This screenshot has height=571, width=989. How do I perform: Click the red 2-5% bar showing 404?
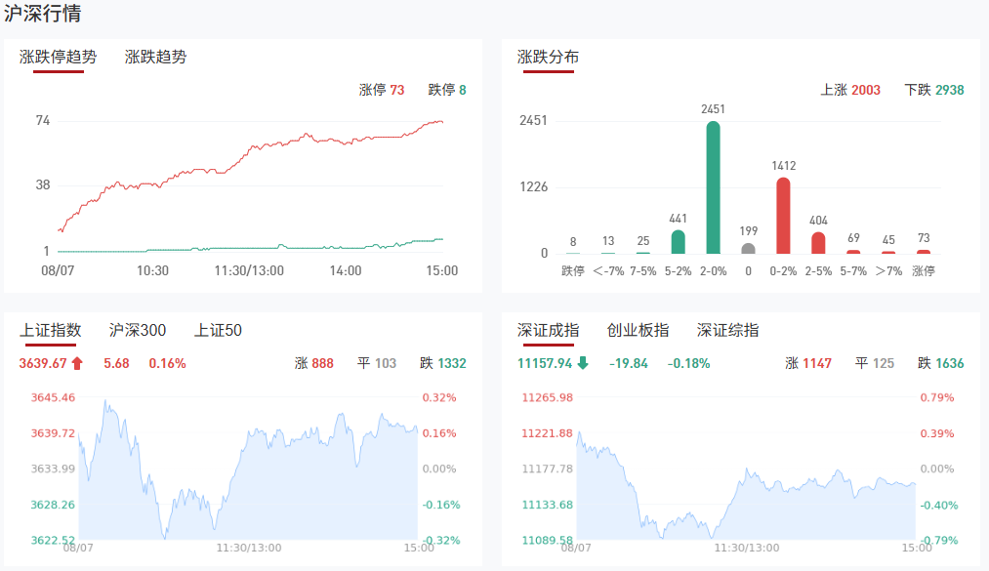pos(818,242)
